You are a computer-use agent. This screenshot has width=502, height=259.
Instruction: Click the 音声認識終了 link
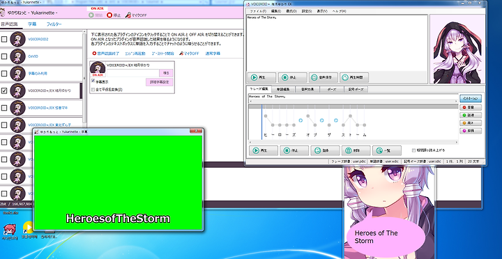point(106,54)
